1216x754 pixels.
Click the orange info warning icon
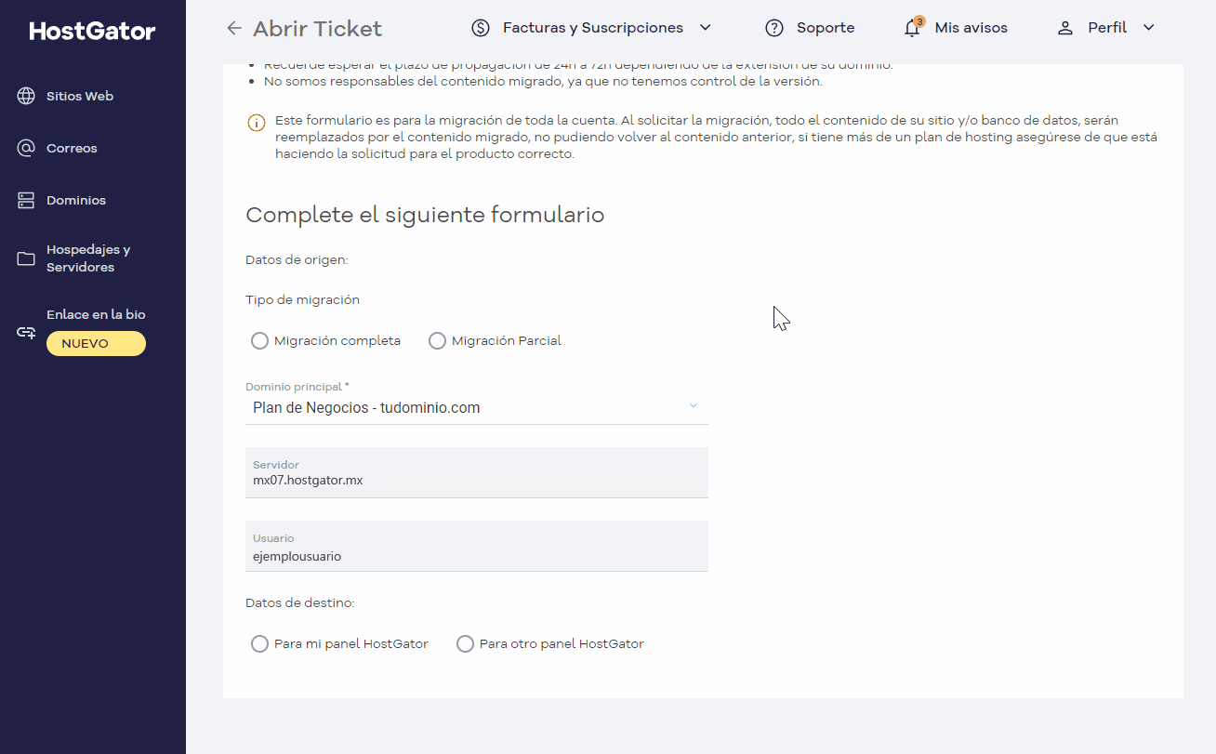[256, 123]
